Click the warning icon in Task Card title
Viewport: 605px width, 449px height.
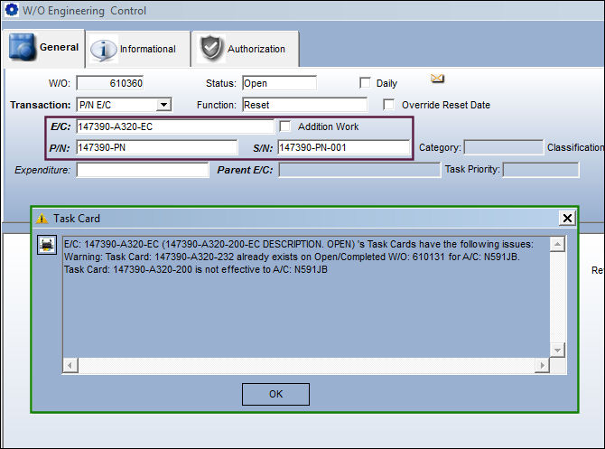pos(42,219)
